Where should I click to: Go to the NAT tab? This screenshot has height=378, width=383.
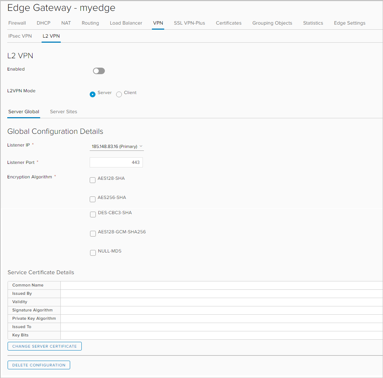[x=66, y=23]
